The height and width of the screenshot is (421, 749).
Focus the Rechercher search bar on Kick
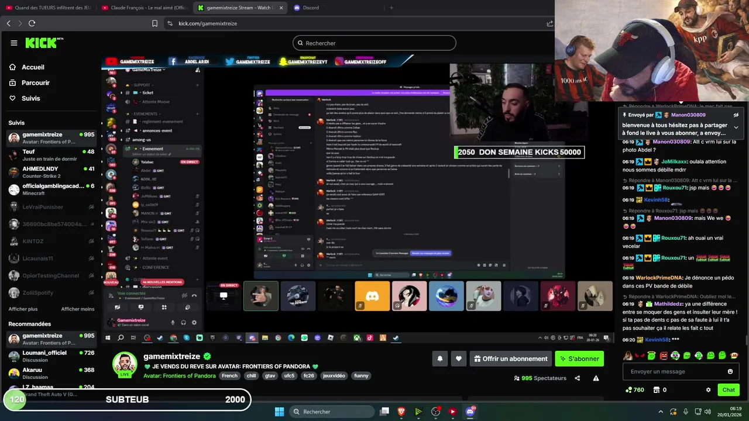coord(374,43)
